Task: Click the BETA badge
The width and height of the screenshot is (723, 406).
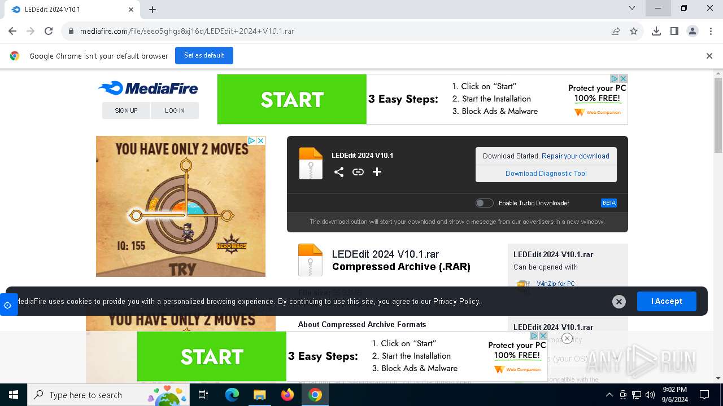Action: tap(609, 203)
